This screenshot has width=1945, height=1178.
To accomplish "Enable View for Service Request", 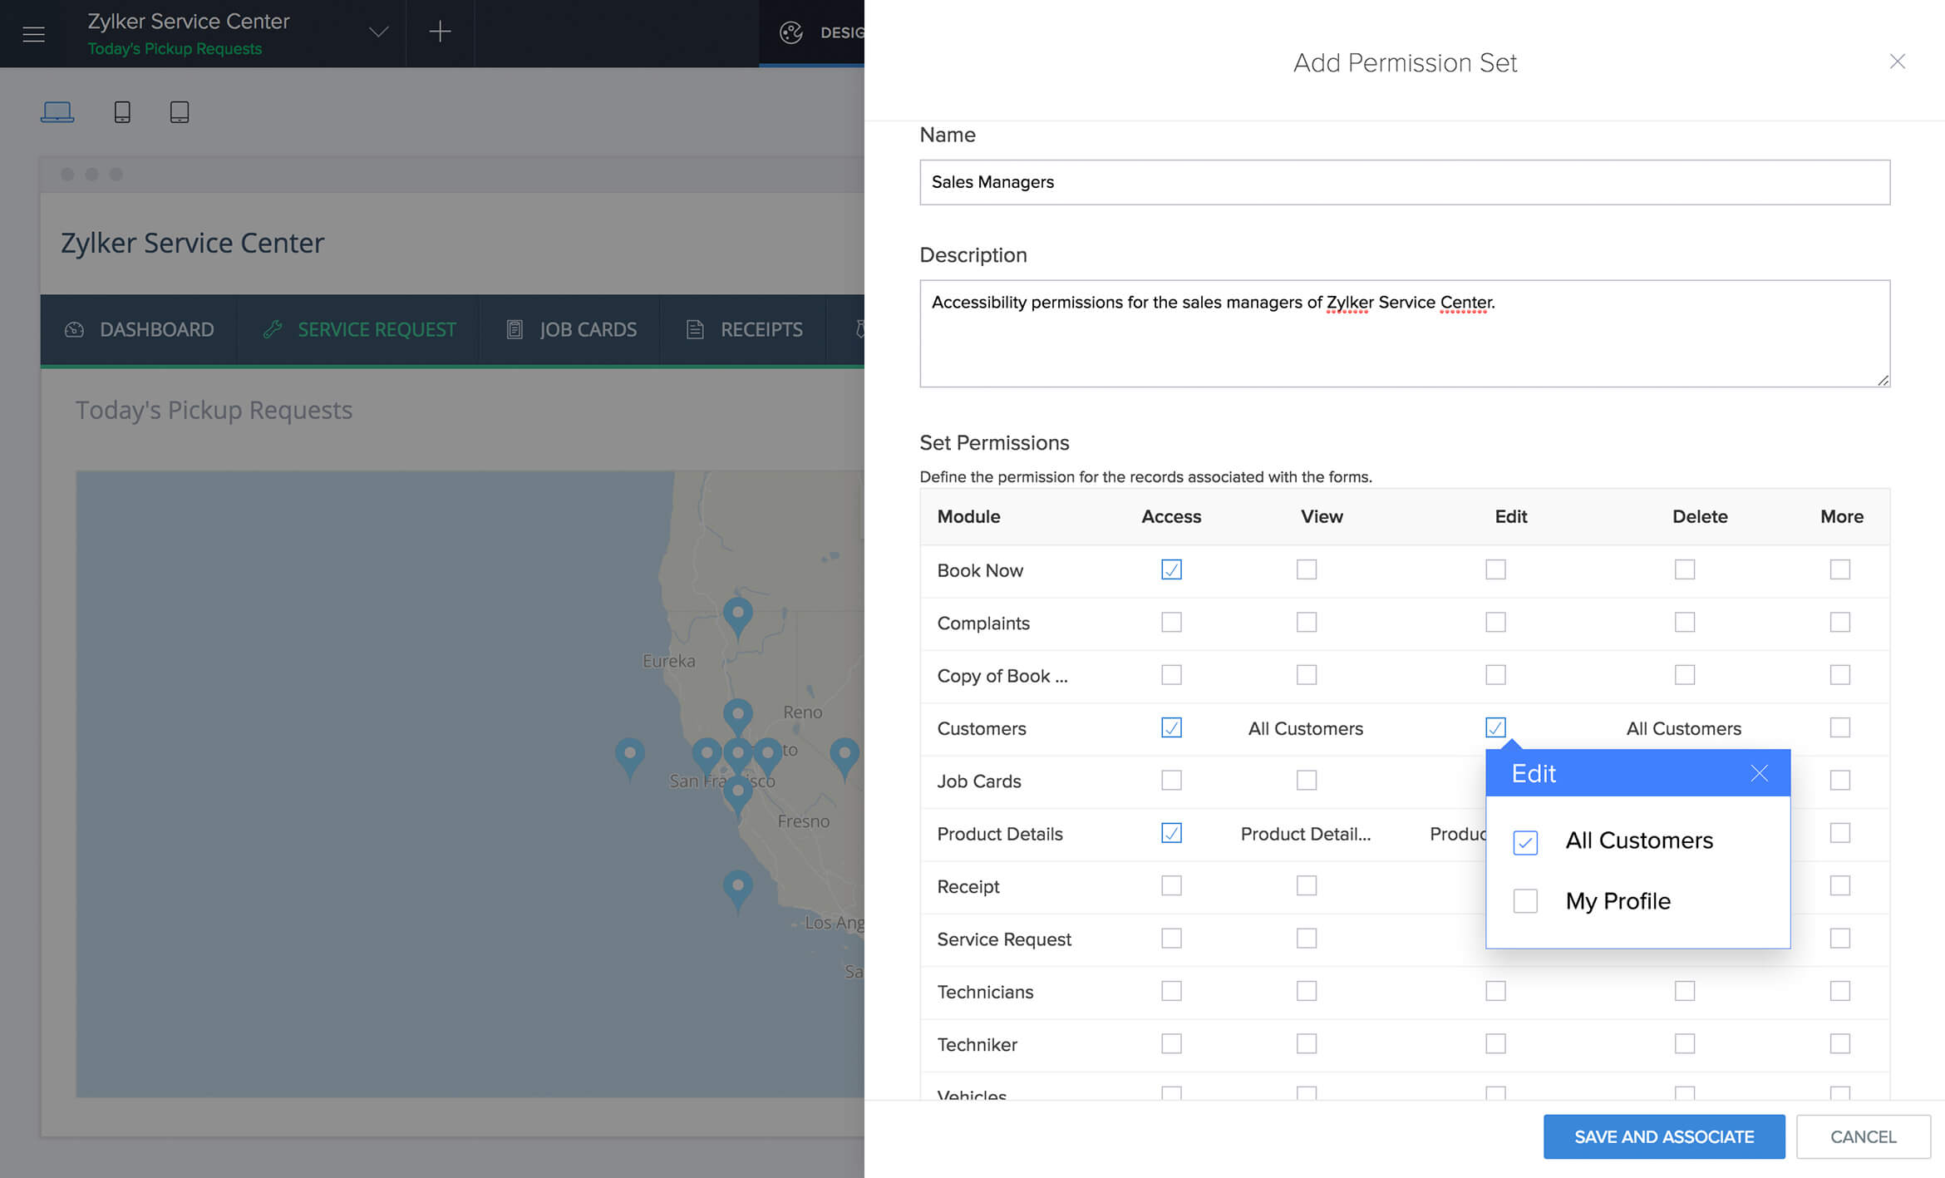I will pyautogui.click(x=1307, y=938).
